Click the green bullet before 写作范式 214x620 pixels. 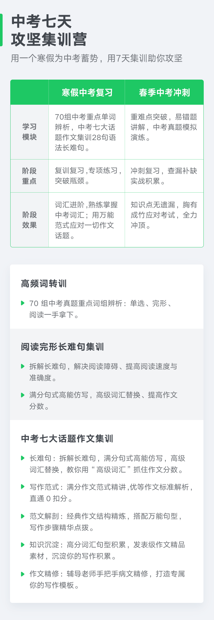(x=23, y=487)
